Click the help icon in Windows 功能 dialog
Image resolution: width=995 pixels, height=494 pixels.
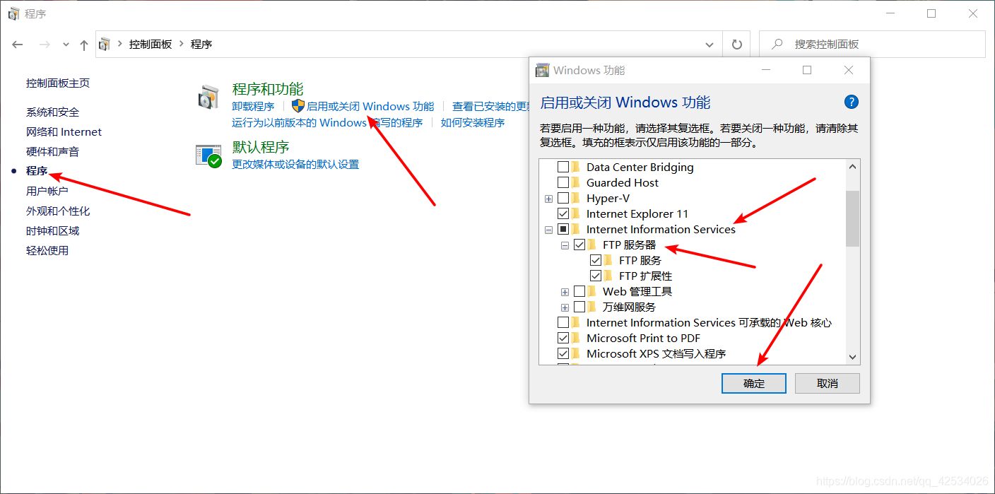(852, 102)
